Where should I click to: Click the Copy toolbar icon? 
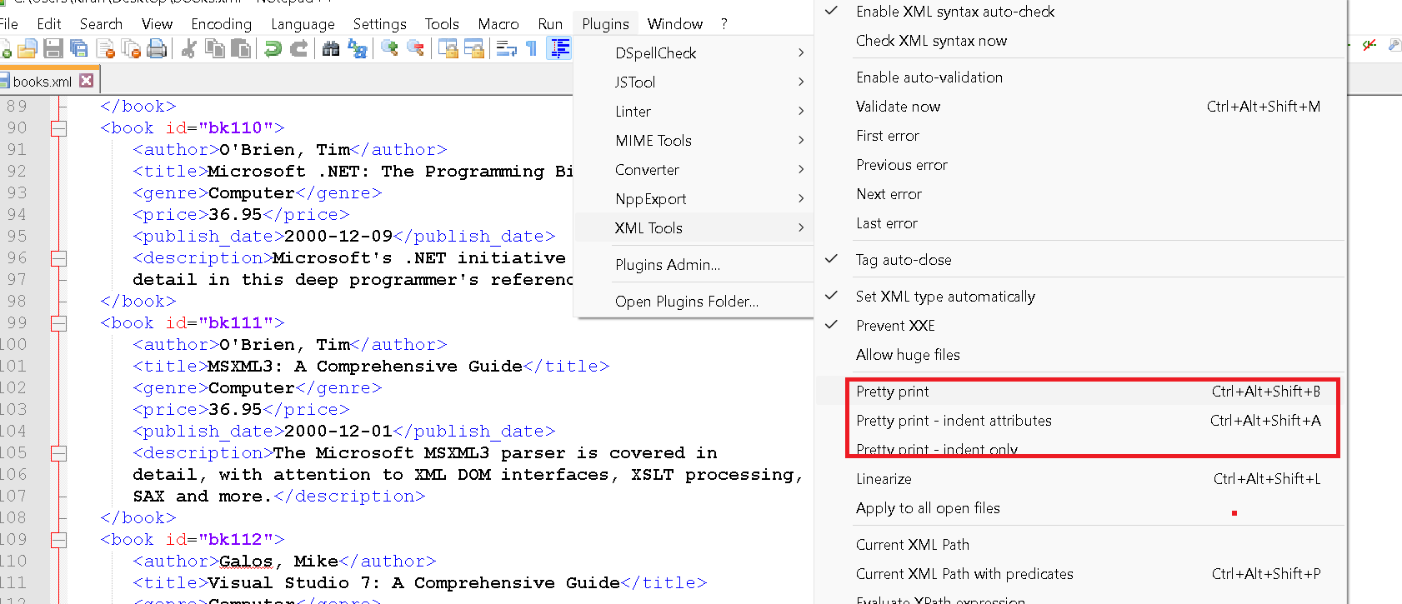tap(215, 49)
